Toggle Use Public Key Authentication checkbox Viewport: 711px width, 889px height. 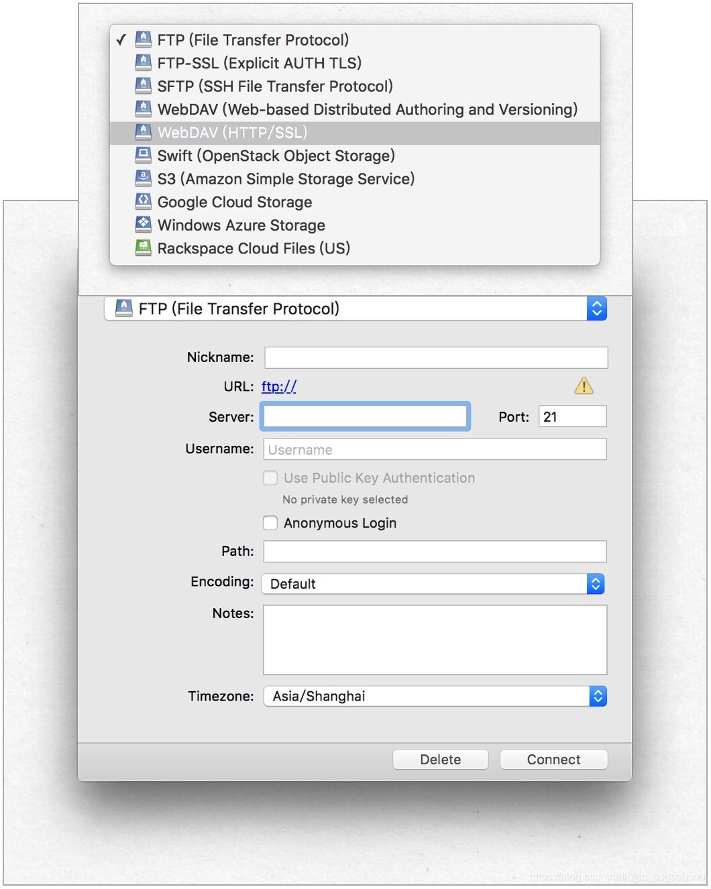point(270,478)
